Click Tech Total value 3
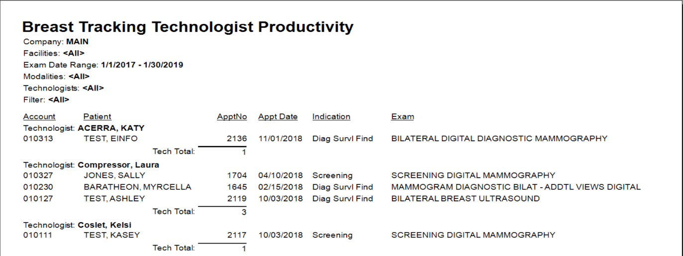The width and height of the screenshot is (683, 256). click(244, 212)
